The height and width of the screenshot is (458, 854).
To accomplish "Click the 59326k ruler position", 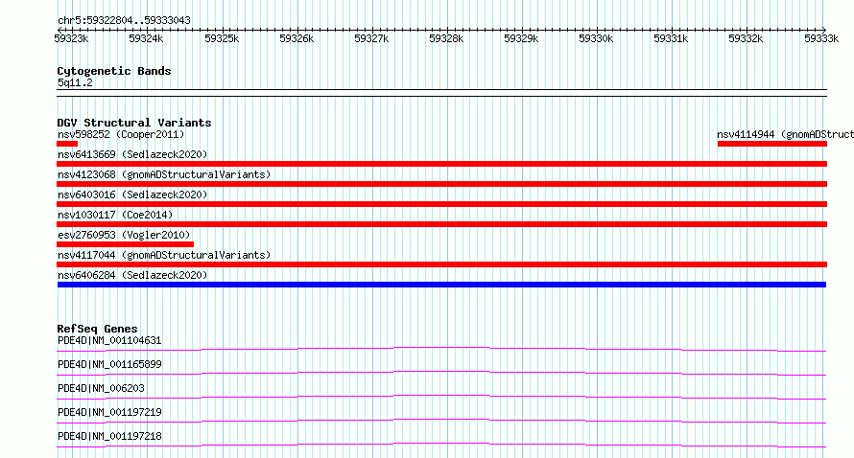I will click(297, 38).
